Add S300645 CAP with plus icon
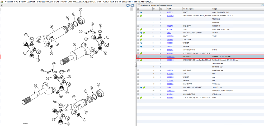 point(138,74)
